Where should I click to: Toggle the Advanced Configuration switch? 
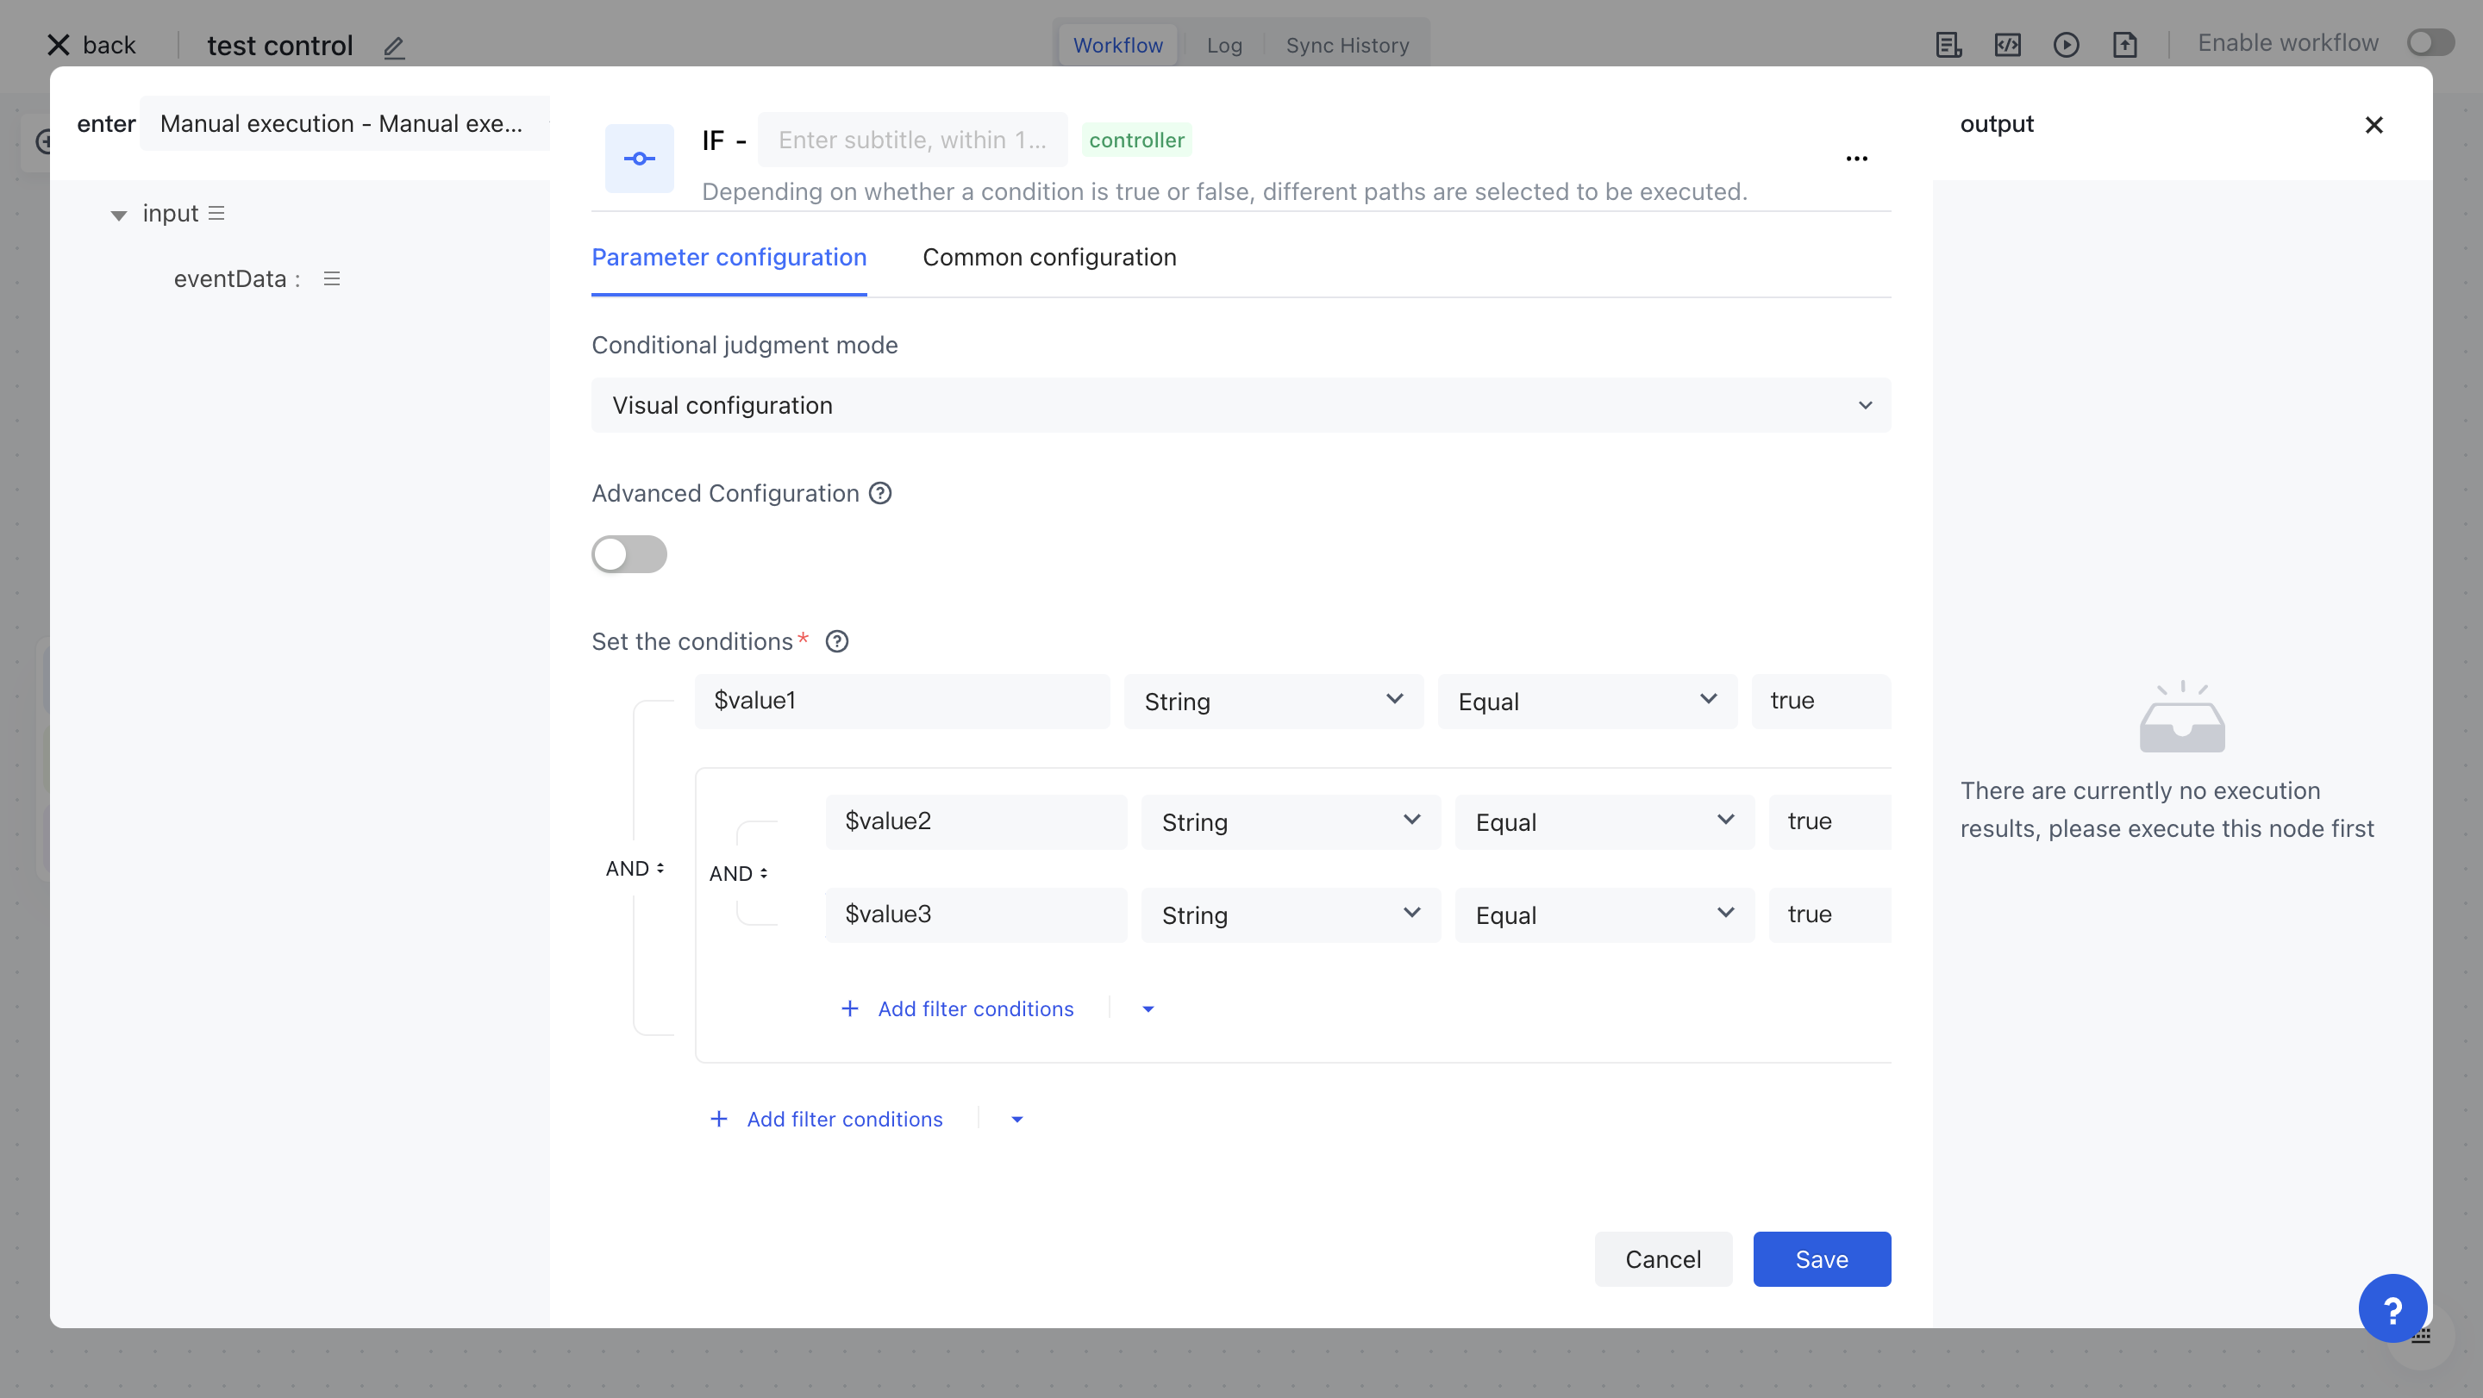click(629, 554)
